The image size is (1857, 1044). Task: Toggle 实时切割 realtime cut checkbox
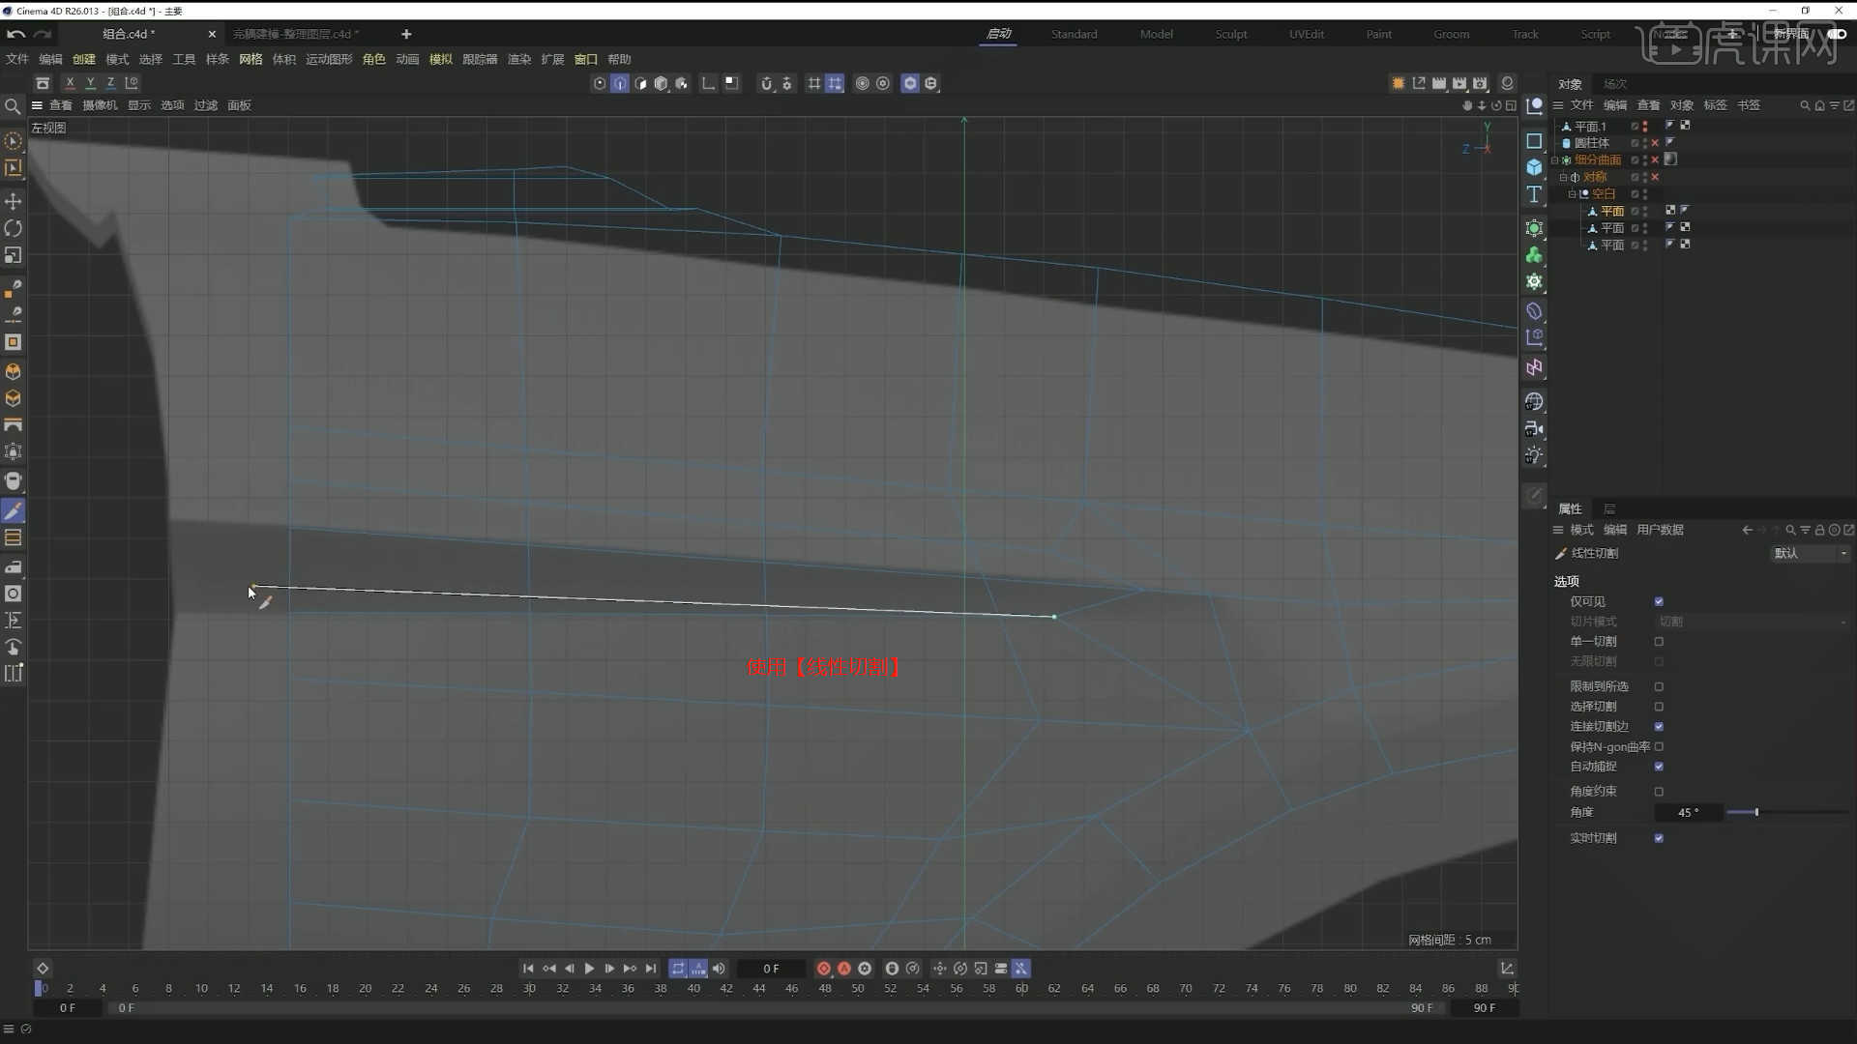tap(1659, 838)
